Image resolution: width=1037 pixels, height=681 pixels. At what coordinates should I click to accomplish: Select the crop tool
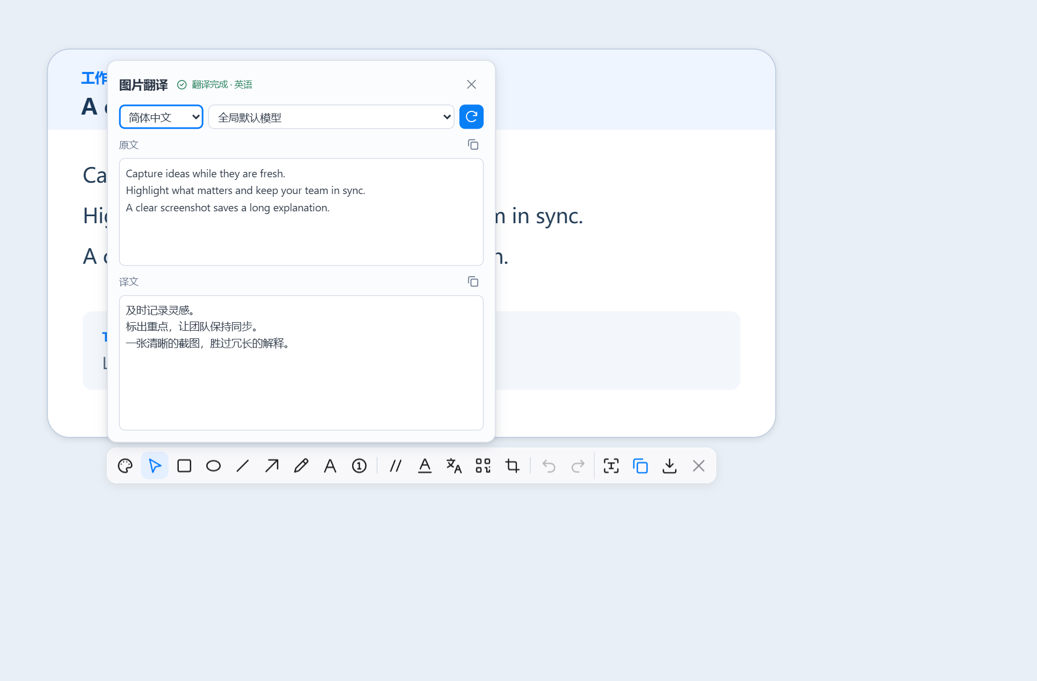click(513, 466)
